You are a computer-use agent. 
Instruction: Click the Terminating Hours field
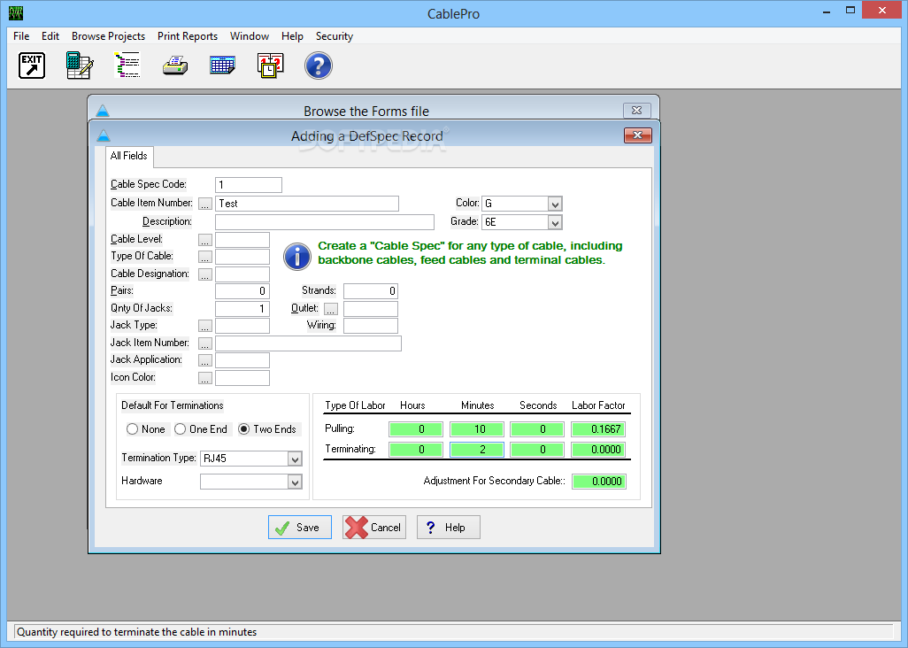point(416,450)
